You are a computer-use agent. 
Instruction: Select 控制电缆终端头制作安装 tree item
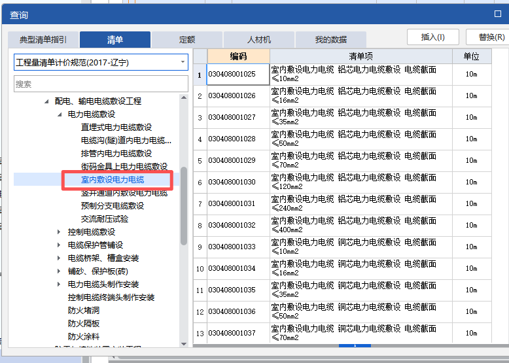pyautogui.click(x=111, y=297)
